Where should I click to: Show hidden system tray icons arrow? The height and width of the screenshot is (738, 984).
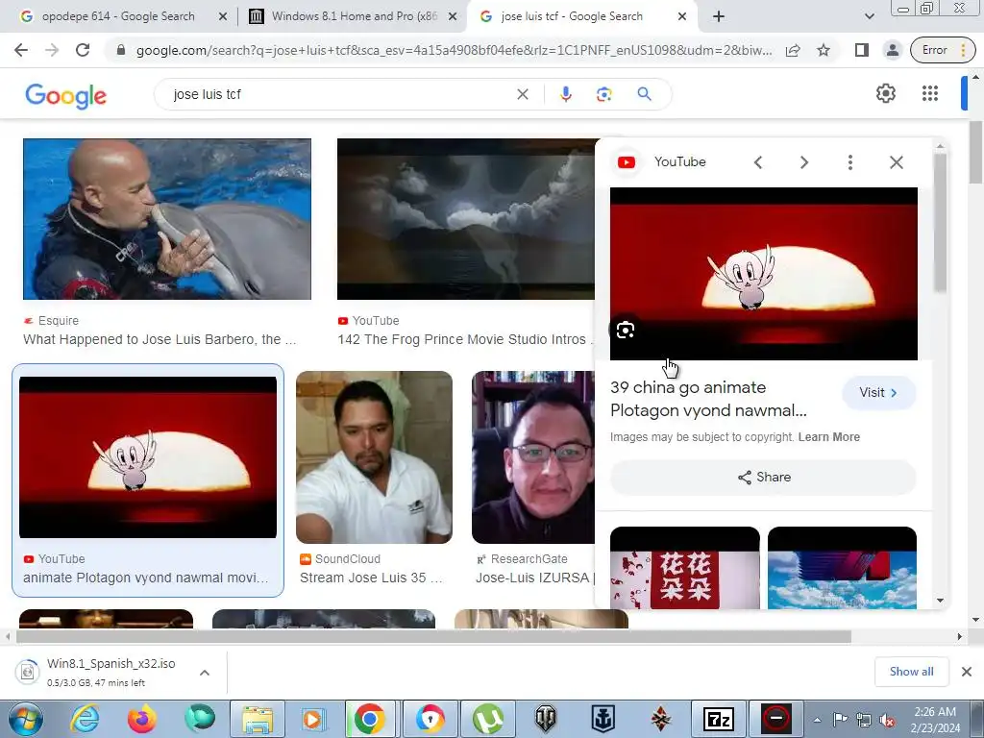pos(817,720)
